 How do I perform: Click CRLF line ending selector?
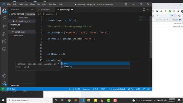click(103, 89)
